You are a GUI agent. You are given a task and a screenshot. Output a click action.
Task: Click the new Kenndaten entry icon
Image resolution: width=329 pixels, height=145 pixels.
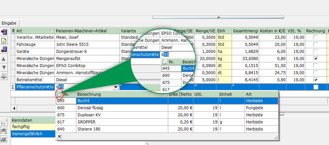tap(5, 121)
